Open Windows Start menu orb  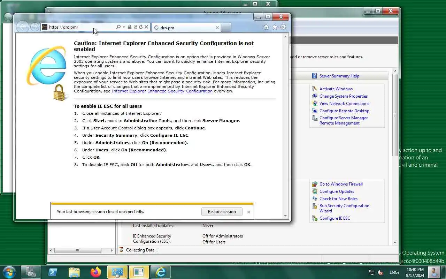click(9, 272)
